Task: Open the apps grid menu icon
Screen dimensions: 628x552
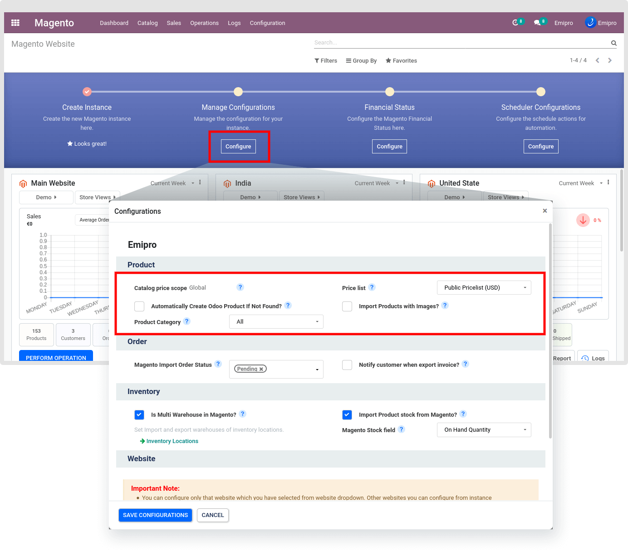Action: point(15,23)
